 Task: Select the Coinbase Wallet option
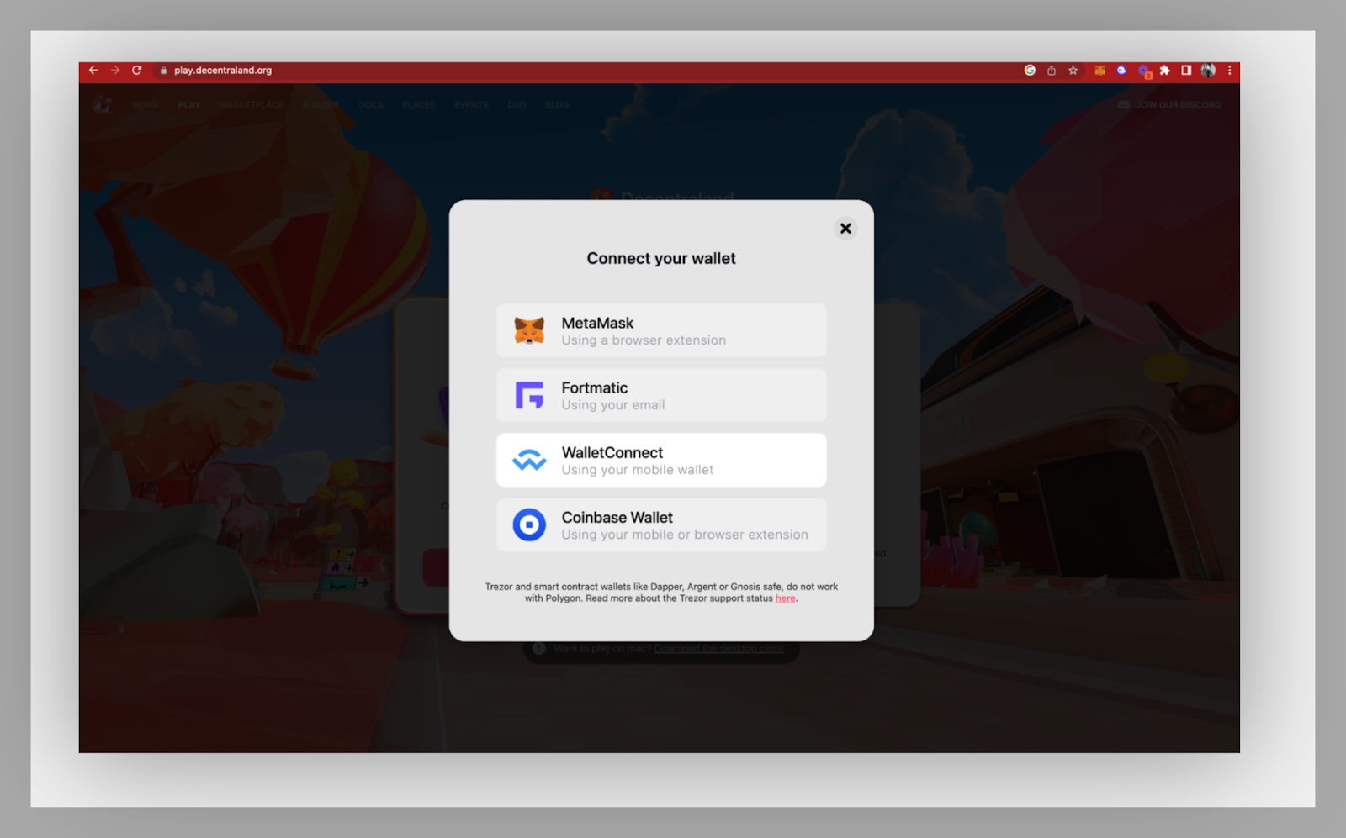coord(661,524)
